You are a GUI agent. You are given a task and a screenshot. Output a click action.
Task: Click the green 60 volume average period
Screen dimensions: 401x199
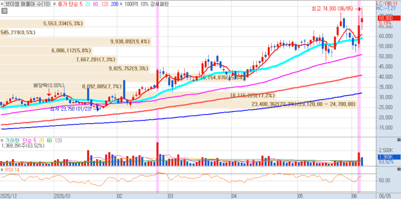click(x=49, y=141)
